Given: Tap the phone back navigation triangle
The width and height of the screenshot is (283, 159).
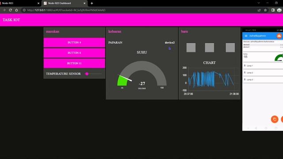Looking at the screenshot, I should pyautogui.click(x=256, y=128).
